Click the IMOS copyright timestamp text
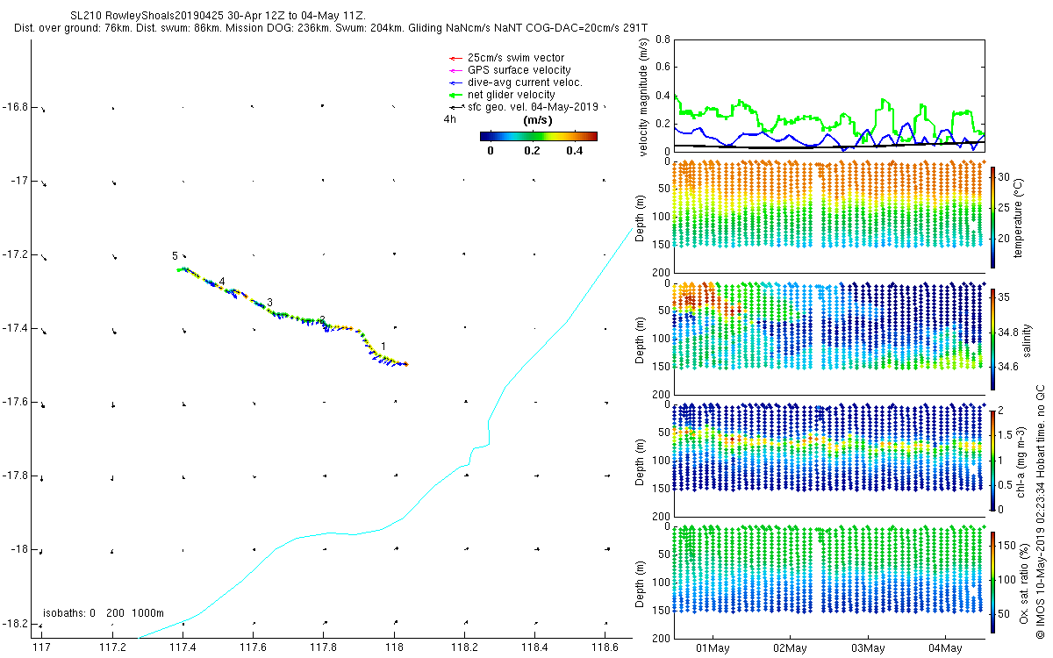The width and height of the screenshot is (1053, 658). coord(1040,511)
